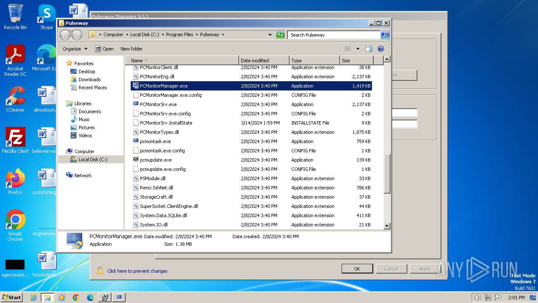Open Acrobat Reader DC desktop shortcut
The image size is (538, 303).
point(15,61)
